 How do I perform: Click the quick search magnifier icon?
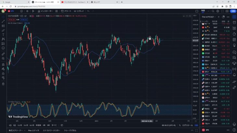click(x=213, y=11)
